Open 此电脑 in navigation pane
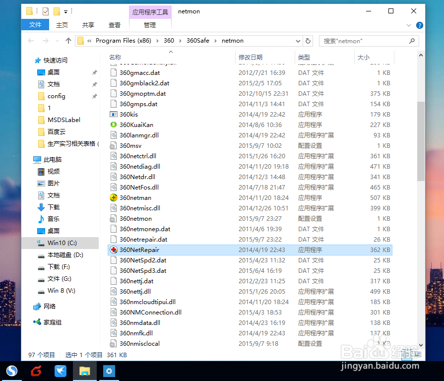This screenshot has width=444, height=381. [x=53, y=160]
